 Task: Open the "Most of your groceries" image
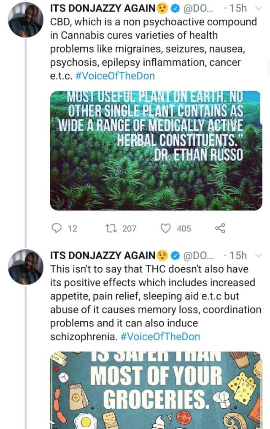155,390
